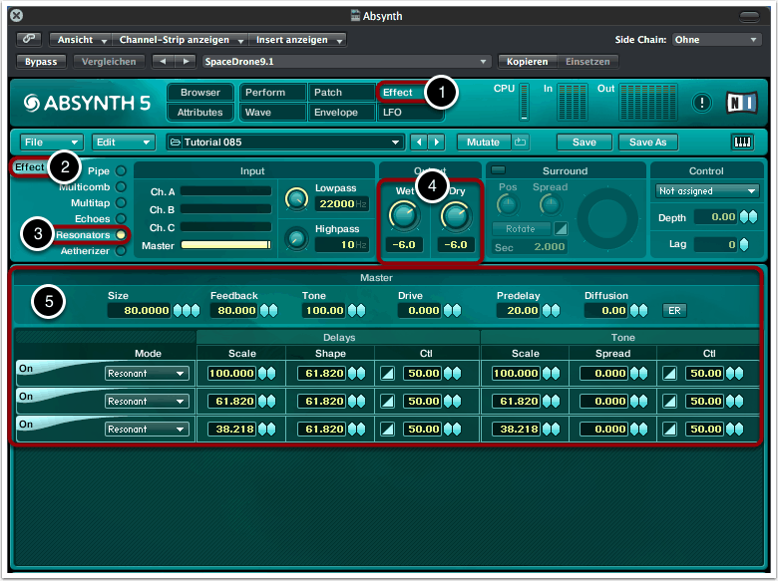Click the exclamation panic button icon
Screen dimensions: 778x581
pyautogui.click(x=702, y=103)
